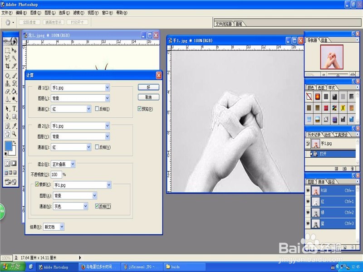363x272 pixels.
Task: Hide the Blue (蓝) channel eye
Action: coord(308,223)
